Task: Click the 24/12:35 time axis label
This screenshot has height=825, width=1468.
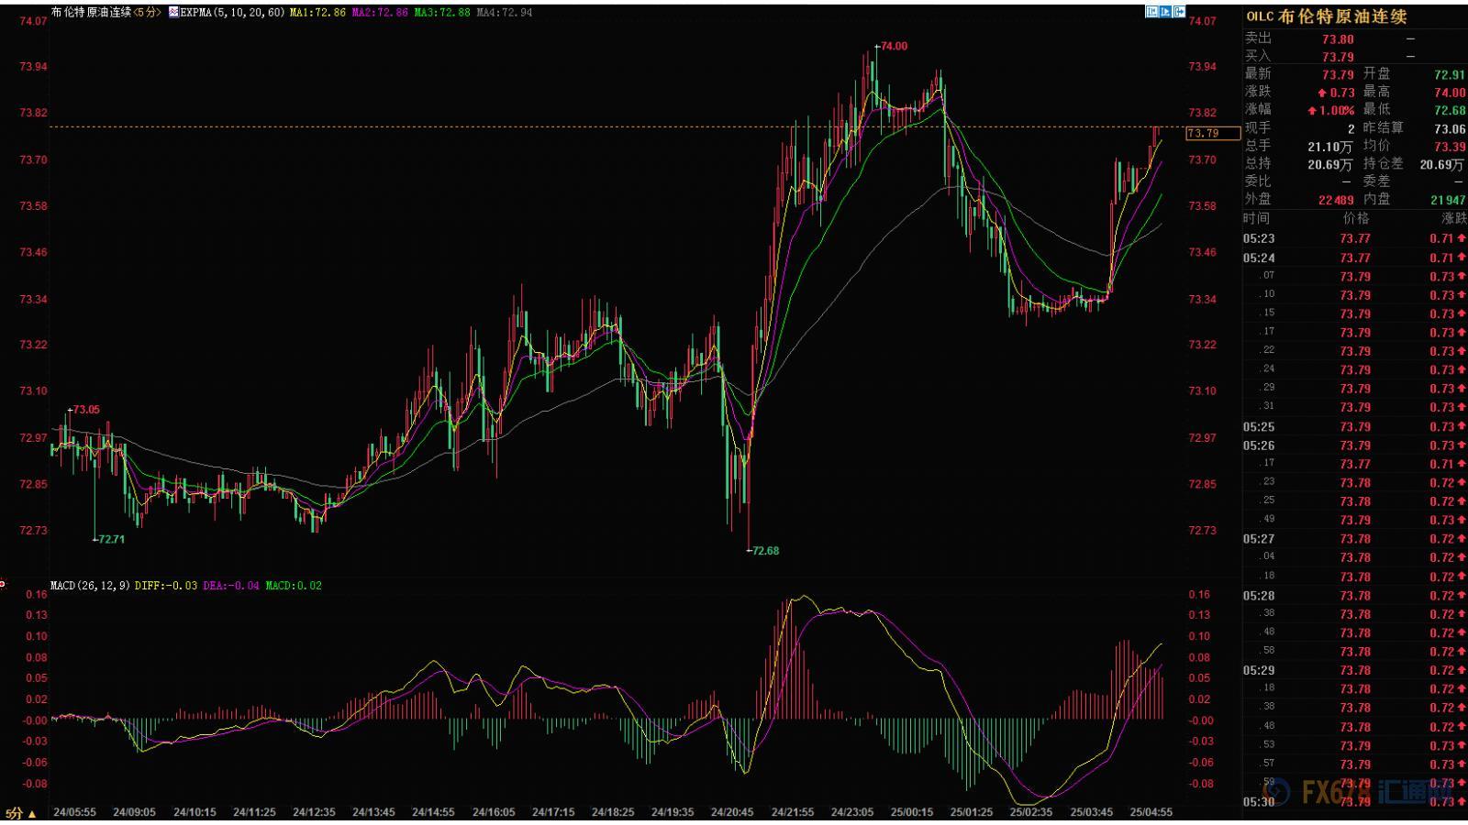Action: coord(314,812)
